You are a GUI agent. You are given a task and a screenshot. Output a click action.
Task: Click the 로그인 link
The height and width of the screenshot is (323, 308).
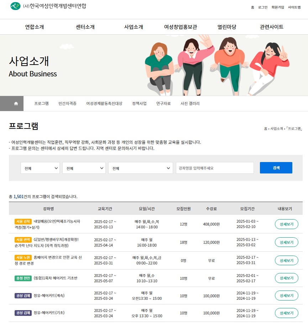tap(262, 7)
